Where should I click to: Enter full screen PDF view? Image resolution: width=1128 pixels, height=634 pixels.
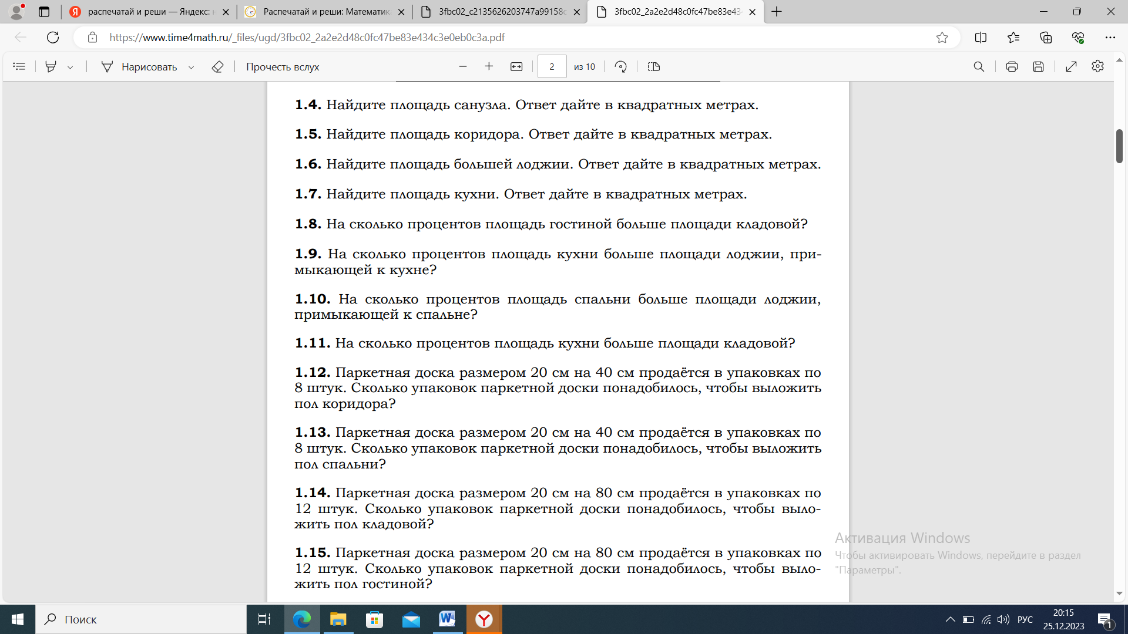pyautogui.click(x=1071, y=66)
